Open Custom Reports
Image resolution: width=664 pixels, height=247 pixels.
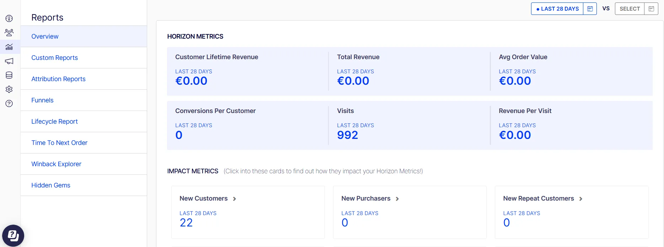tap(84, 58)
